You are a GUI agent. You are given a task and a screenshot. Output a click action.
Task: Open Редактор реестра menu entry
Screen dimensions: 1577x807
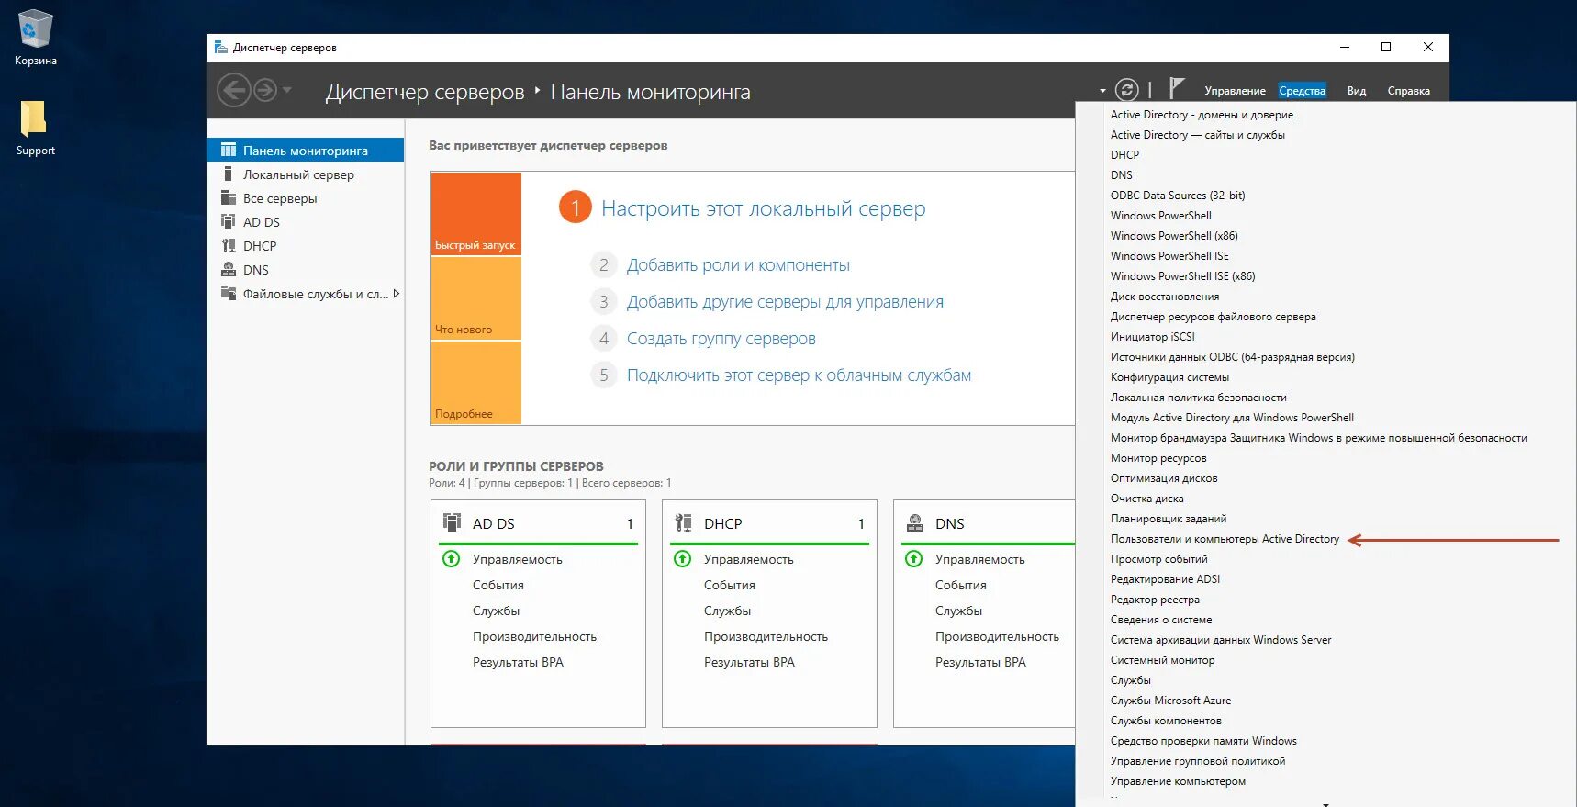coord(1155,600)
